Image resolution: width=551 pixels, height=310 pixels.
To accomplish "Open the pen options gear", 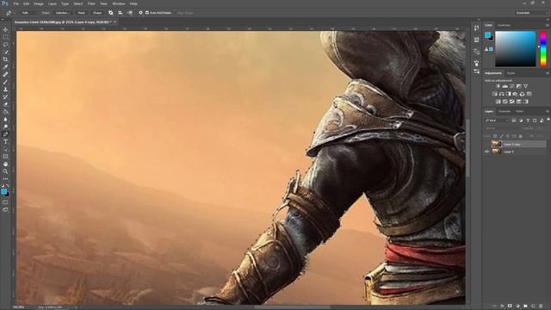I will coord(140,13).
